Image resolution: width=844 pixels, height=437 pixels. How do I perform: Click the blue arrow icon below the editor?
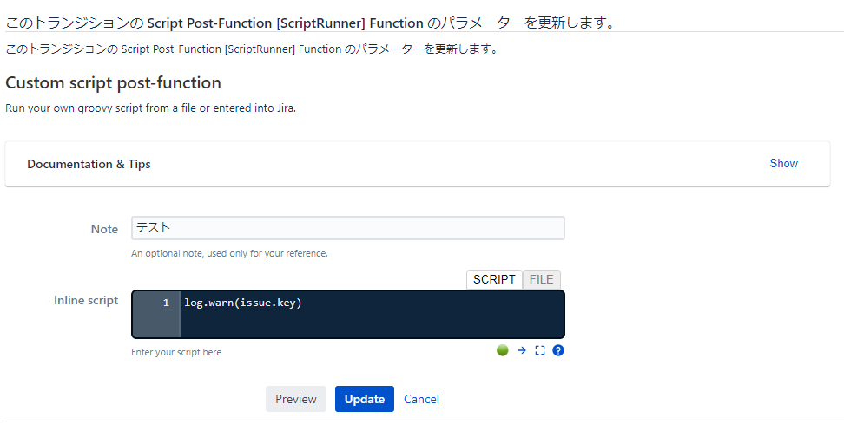tap(522, 350)
